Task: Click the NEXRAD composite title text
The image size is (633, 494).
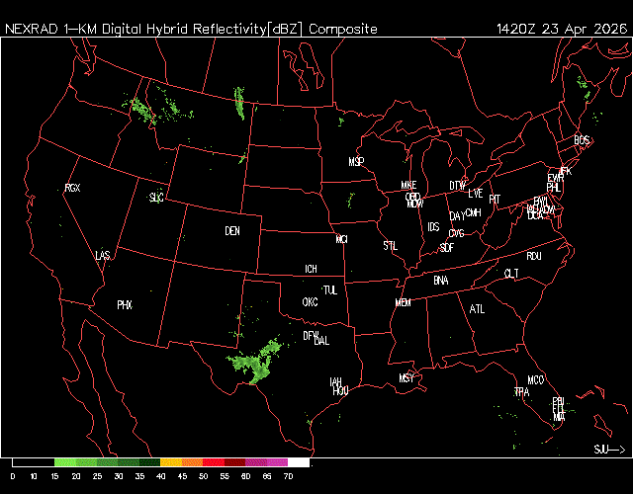Action: 191,29
